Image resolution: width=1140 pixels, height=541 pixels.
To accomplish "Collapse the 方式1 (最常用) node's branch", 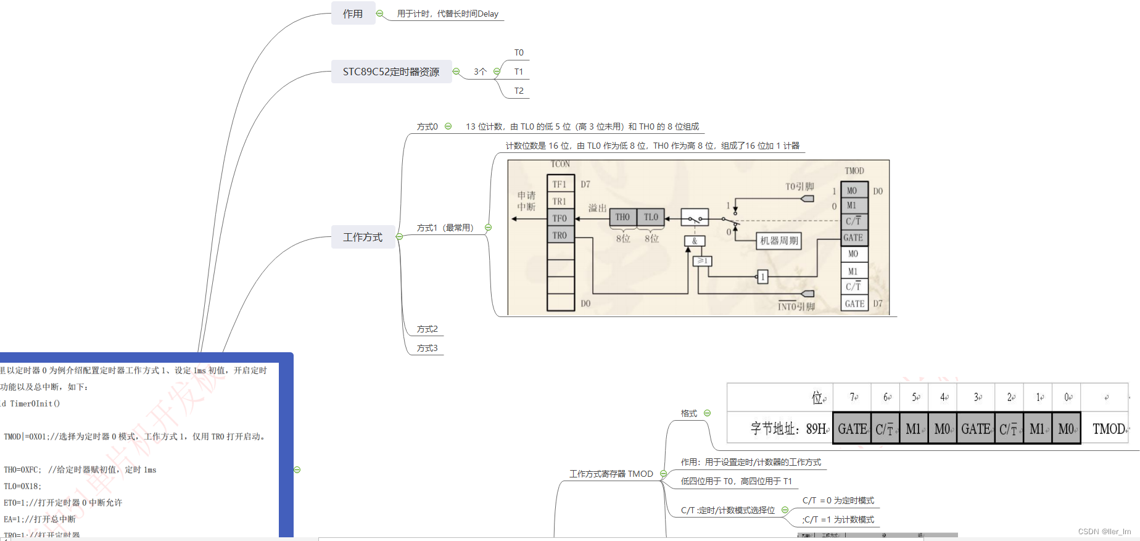I will point(489,228).
